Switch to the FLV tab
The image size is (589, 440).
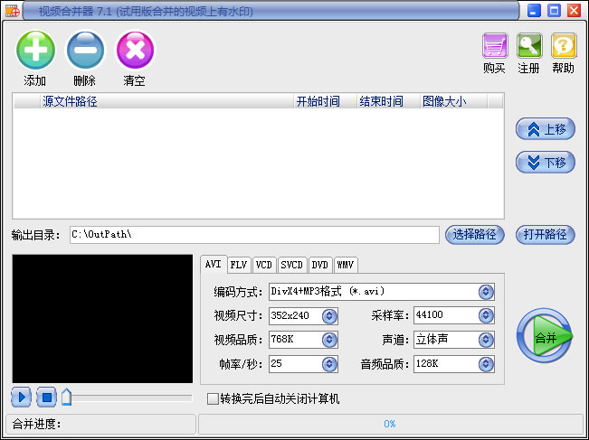pyautogui.click(x=239, y=265)
